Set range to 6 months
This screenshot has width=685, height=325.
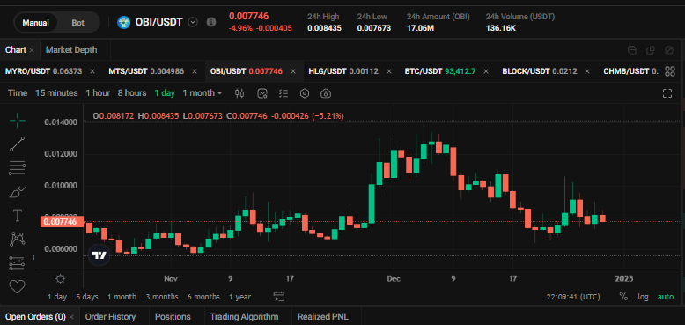[x=203, y=297]
